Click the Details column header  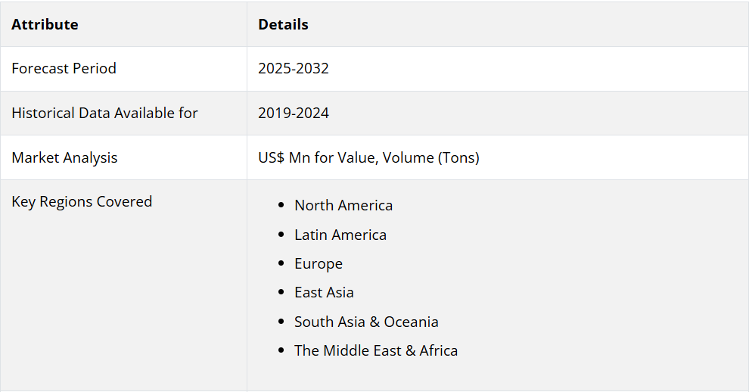[x=283, y=24]
